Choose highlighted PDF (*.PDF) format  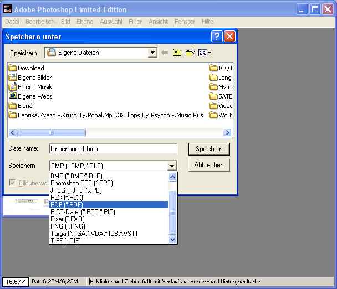[x=108, y=205]
